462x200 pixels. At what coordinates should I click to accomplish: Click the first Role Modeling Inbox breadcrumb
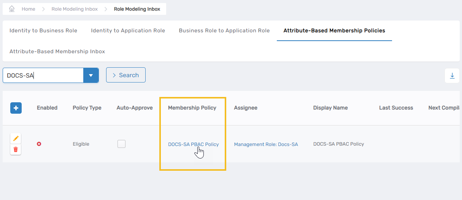tap(75, 9)
